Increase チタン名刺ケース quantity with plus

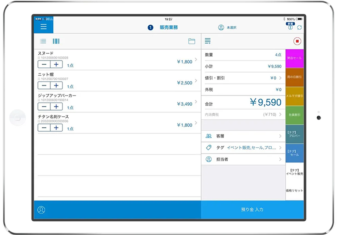tap(56, 128)
